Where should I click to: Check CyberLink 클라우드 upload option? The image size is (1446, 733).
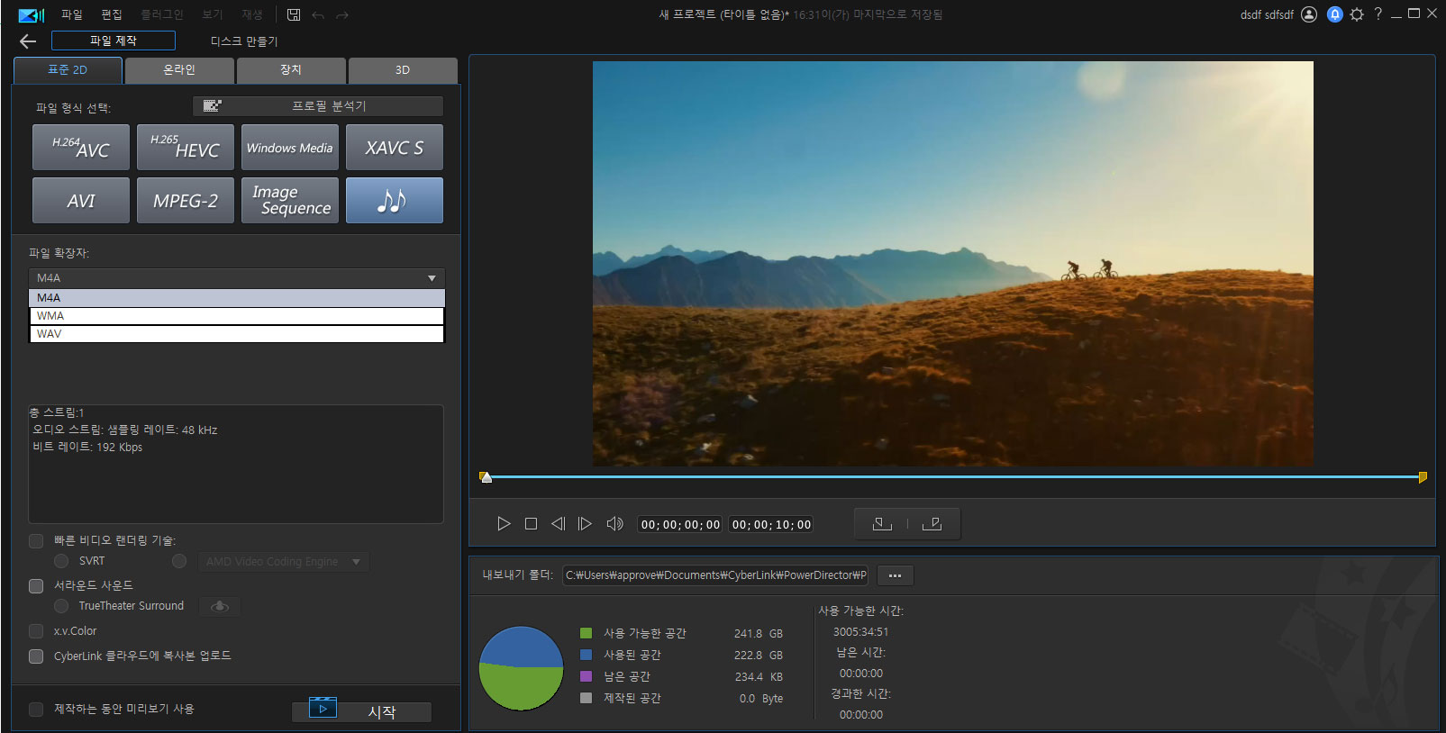[36, 656]
